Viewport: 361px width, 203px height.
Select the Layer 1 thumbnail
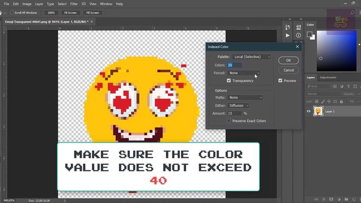coord(318,111)
